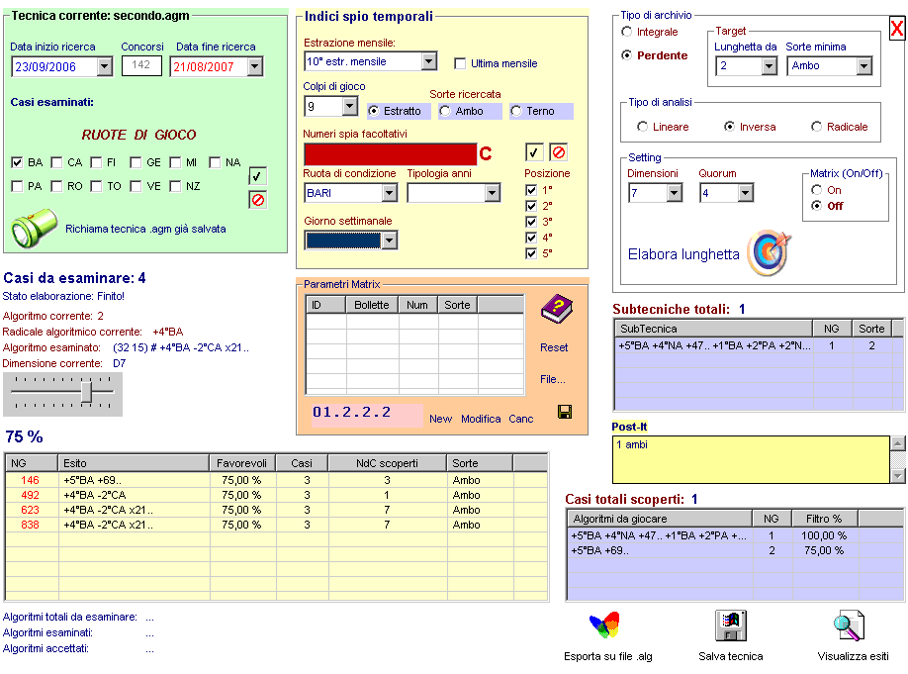The width and height of the screenshot is (908, 674).
Task: Check the RO wheel checkbox
Action: [56, 186]
